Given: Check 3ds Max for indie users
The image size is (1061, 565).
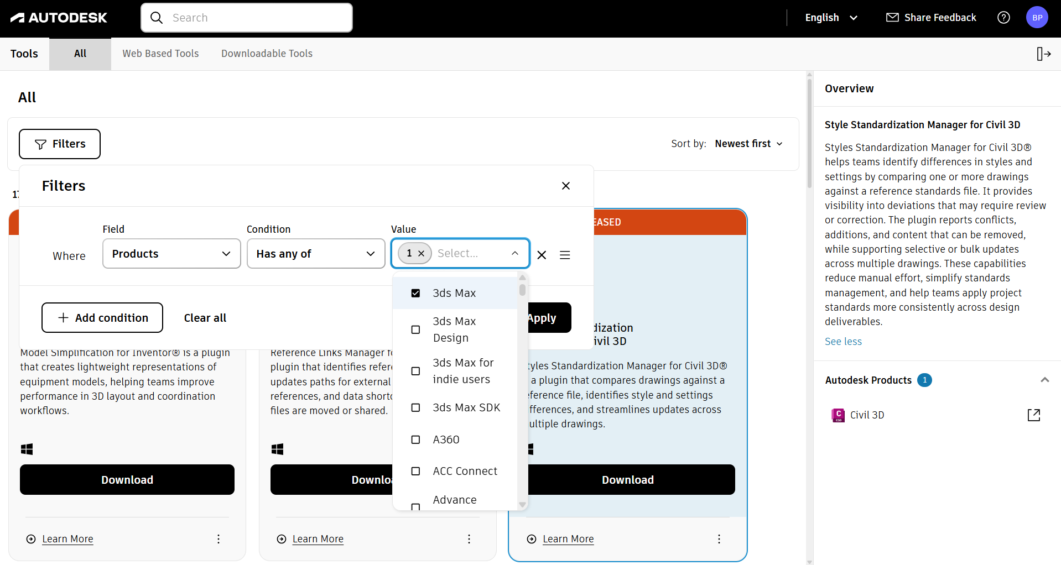Looking at the screenshot, I should pos(415,371).
